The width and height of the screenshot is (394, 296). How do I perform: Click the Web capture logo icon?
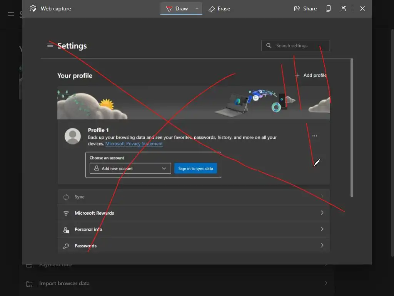pos(33,8)
